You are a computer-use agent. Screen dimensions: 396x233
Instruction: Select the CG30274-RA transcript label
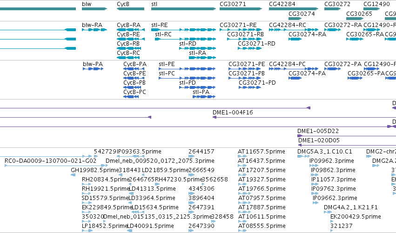(x=308, y=34)
